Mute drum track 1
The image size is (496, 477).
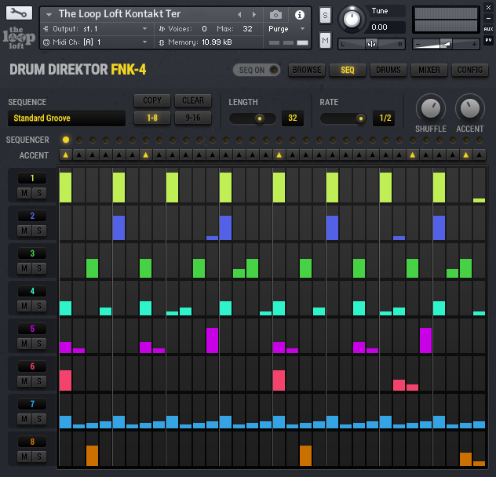tap(24, 193)
